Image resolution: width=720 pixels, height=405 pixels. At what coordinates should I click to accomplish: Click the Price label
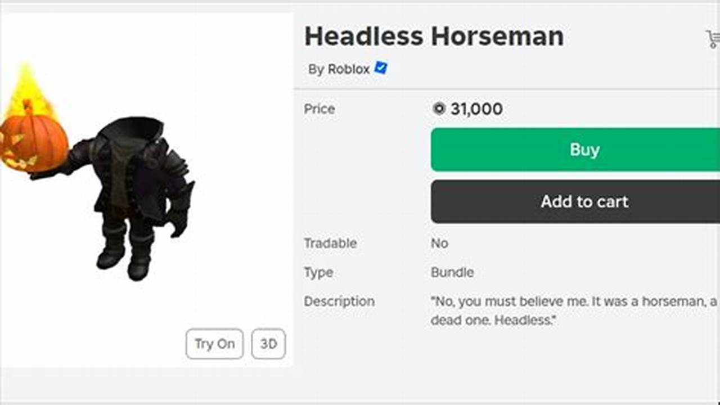coord(319,109)
